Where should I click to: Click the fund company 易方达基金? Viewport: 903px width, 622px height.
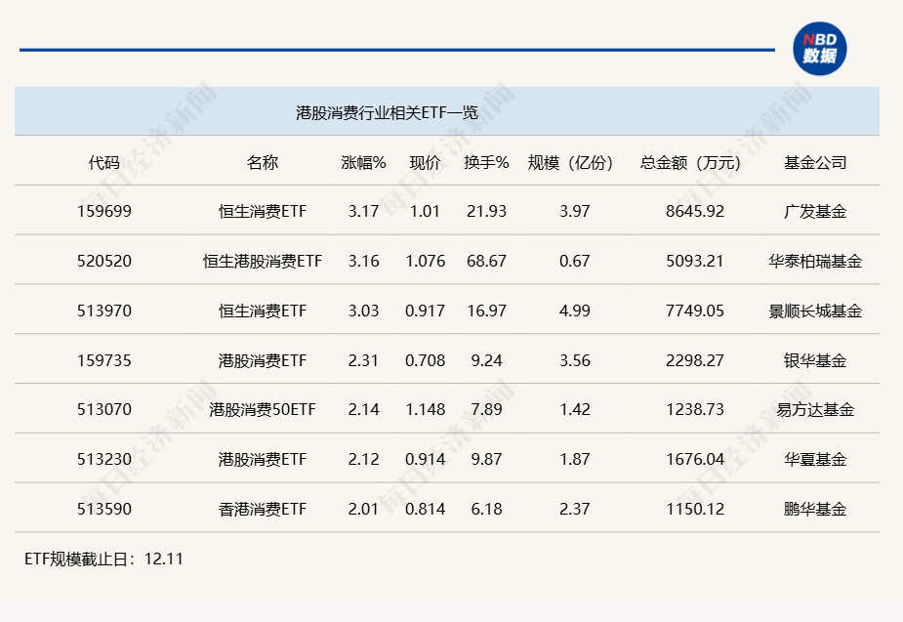click(x=815, y=409)
